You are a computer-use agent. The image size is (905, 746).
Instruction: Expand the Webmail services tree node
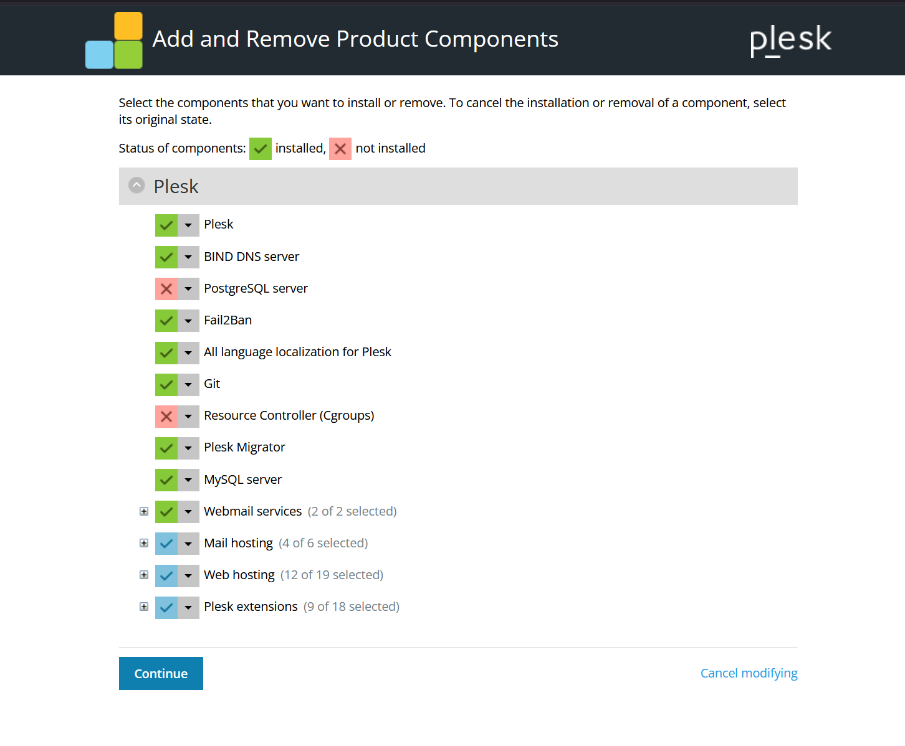(x=144, y=511)
